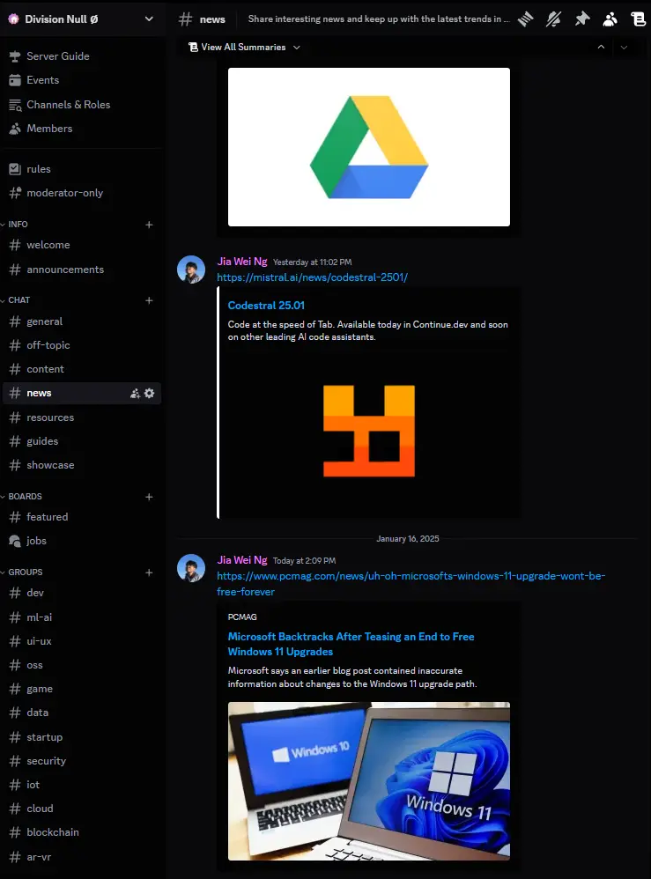Click Jia Wei Ng username on yesterday's message

click(241, 262)
